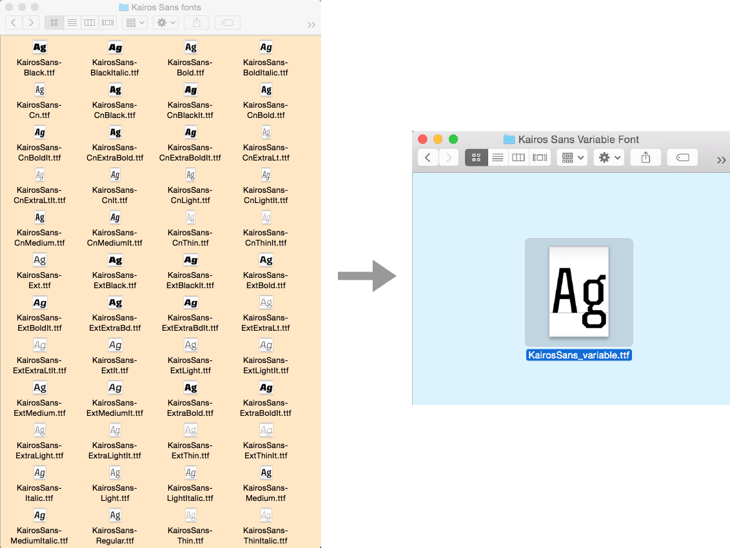This screenshot has height=548, width=730.
Task: Select KairosSans-CnMedium.ttf font file icon
Action: pos(39,217)
